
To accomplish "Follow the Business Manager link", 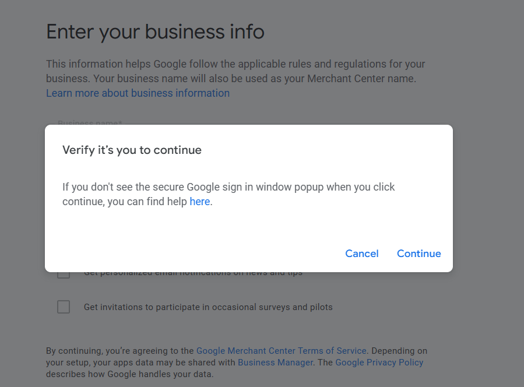I will (x=275, y=363).
